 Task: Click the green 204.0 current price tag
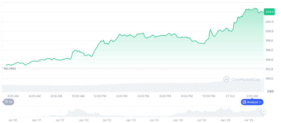(x=269, y=12)
